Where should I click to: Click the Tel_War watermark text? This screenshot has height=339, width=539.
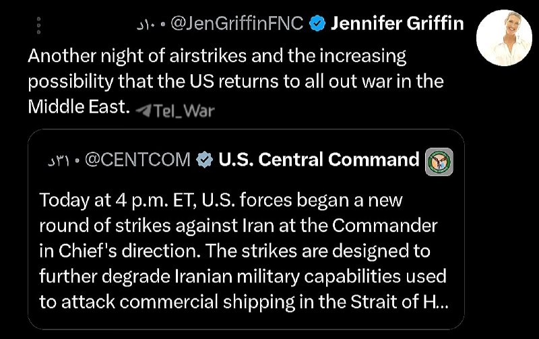[184, 111]
